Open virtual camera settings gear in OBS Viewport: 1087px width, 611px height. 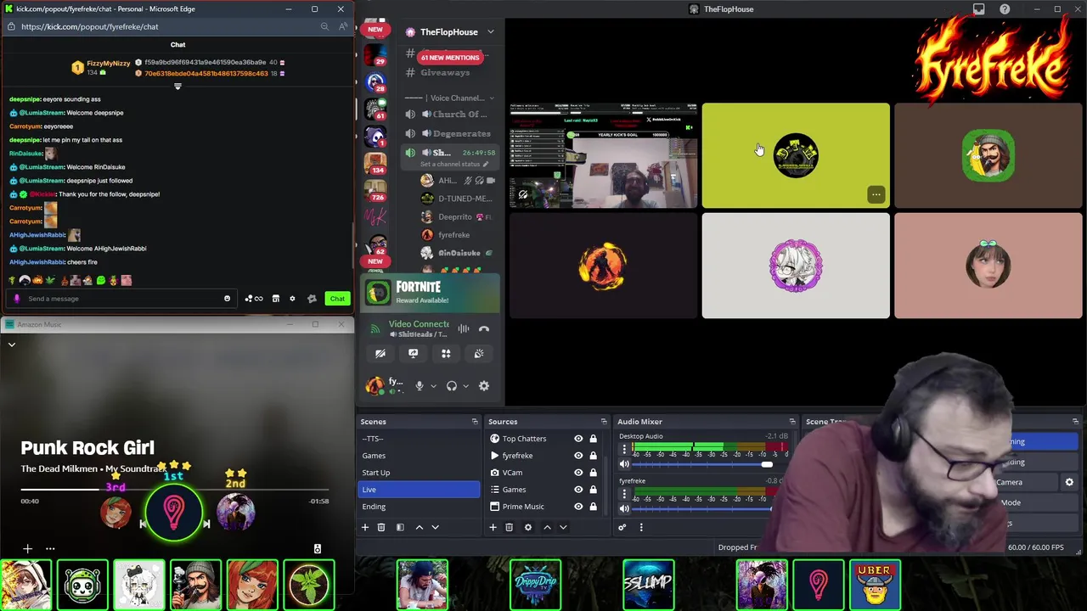click(1069, 482)
